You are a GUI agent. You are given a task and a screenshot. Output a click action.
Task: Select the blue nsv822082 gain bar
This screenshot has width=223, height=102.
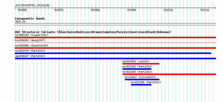coord(137,69)
